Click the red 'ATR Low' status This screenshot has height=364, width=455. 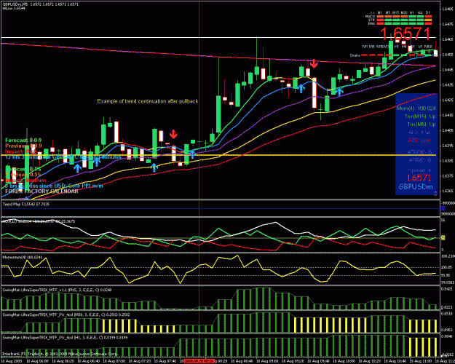pyautogui.click(x=419, y=141)
